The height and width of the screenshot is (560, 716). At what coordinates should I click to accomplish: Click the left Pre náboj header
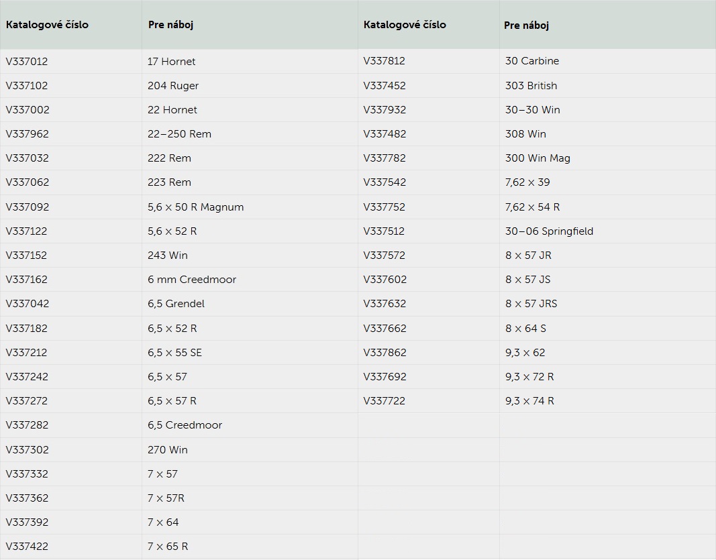[x=171, y=25]
